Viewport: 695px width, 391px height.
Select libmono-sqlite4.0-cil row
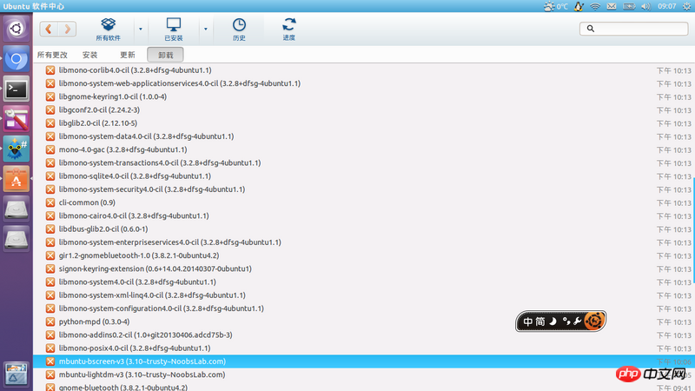364,176
